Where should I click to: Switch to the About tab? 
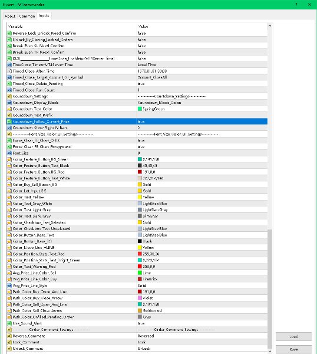(10, 16)
